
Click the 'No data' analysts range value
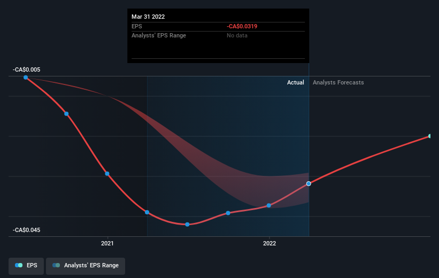(237, 35)
